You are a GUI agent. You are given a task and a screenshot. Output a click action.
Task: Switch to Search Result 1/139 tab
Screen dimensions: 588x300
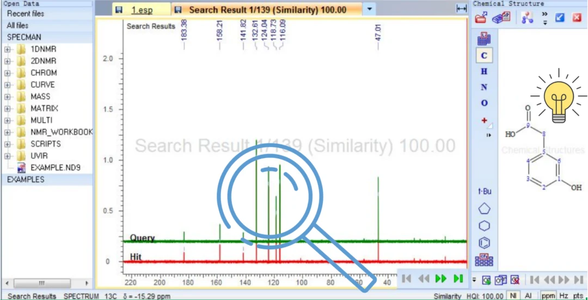click(x=267, y=10)
